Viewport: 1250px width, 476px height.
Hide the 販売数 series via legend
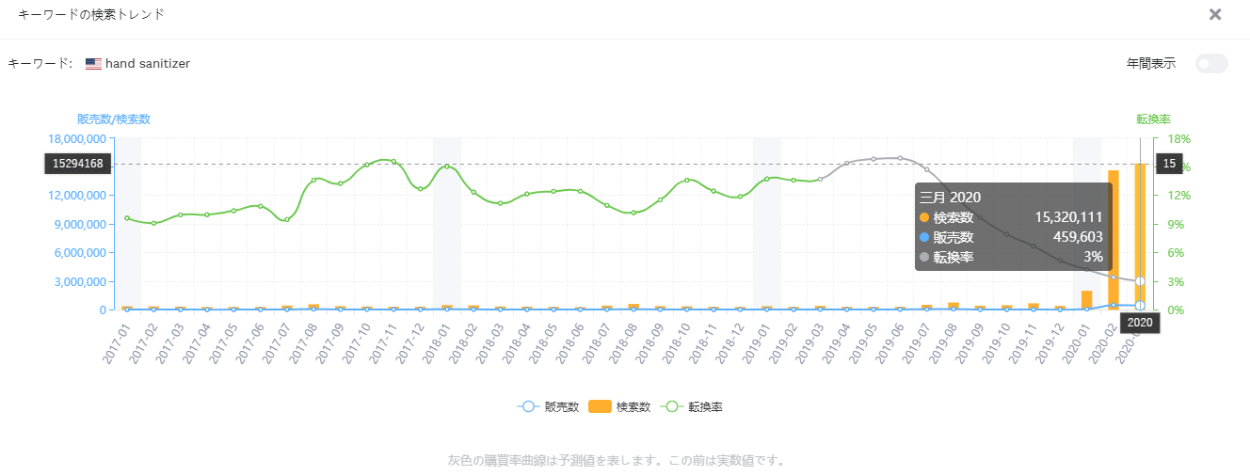point(547,406)
